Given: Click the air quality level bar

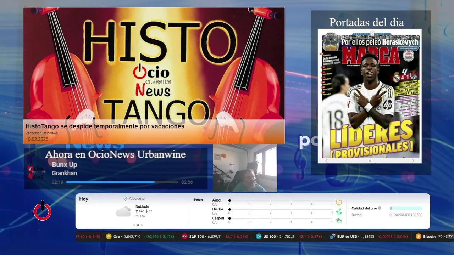Looking at the screenshot, I should pos(406,208).
